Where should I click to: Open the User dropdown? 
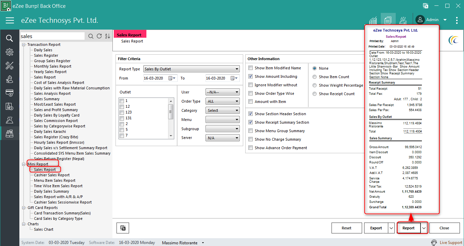point(223,92)
